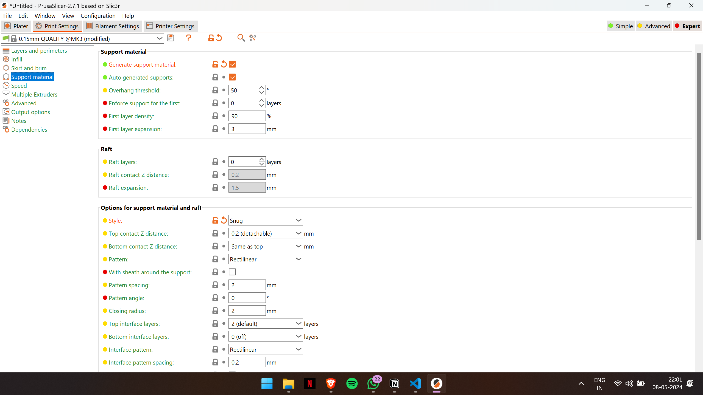Click the Output options icon in the sidebar
Viewport: 703px width, 395px height.
[x=6, y=112]
